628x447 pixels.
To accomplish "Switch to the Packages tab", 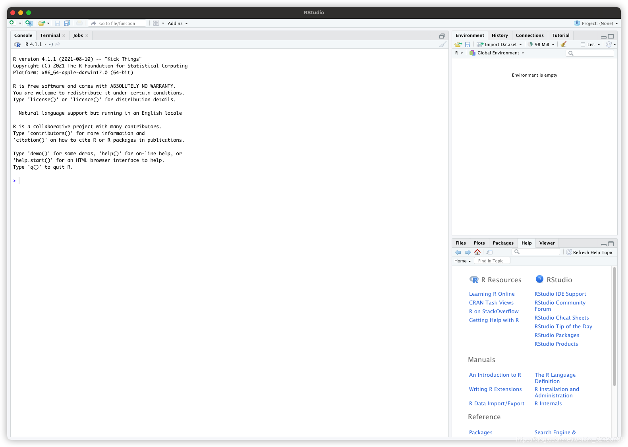I will tap(503, 243).
